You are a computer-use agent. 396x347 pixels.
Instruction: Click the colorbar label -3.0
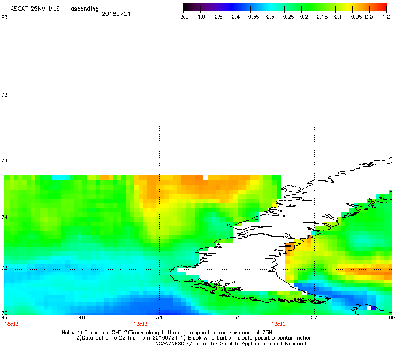click(x=182, y=17)
